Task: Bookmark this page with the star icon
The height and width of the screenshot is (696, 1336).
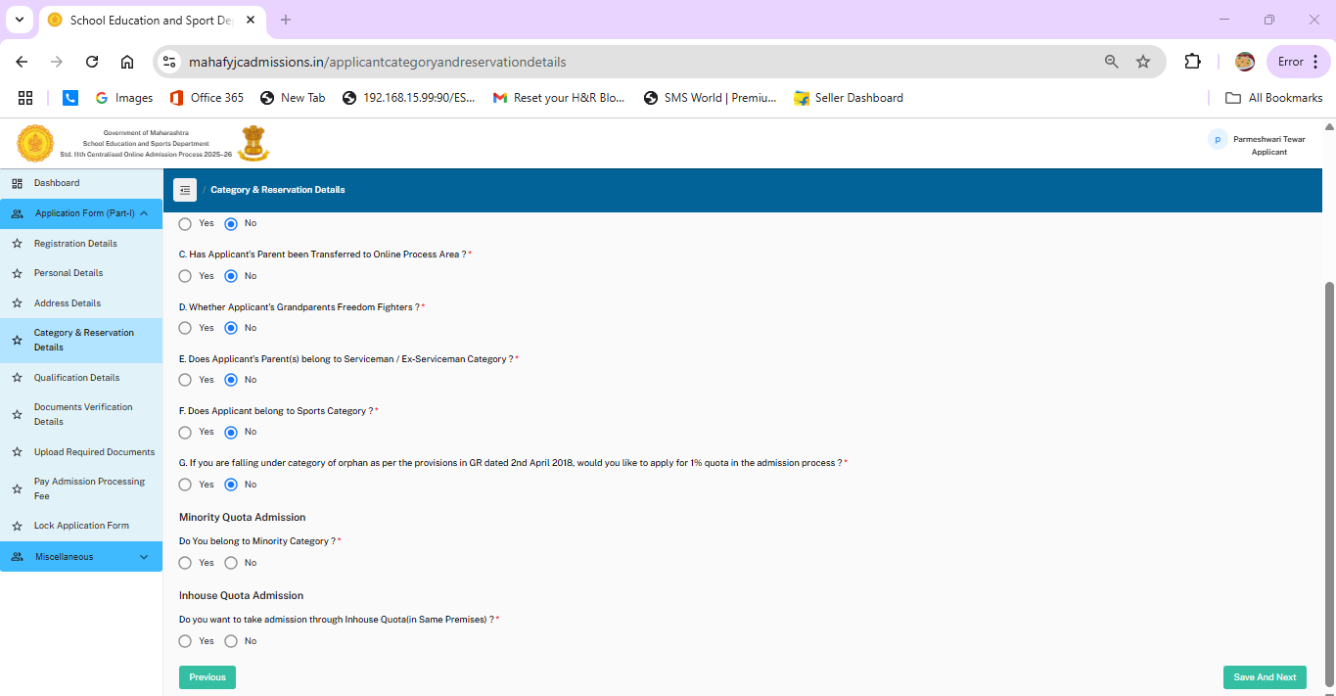Action: (1143, 62)
